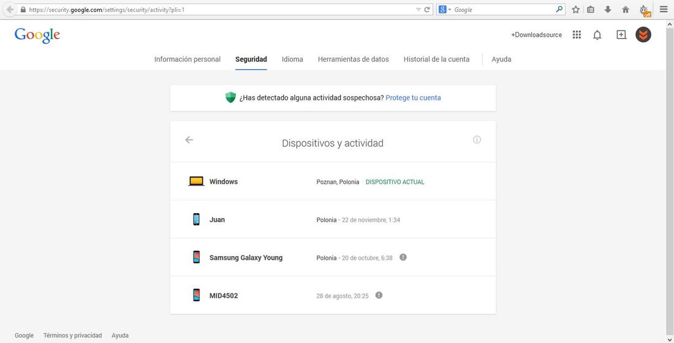The height and width of the screenshot is (343, 674).
Task: Reload the page with the refresh icon
Action: tap(427, 9)
